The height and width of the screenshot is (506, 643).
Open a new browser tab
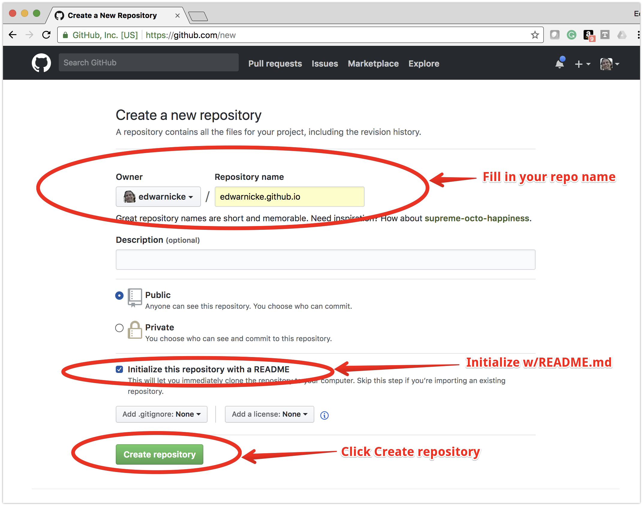point(198,16)
